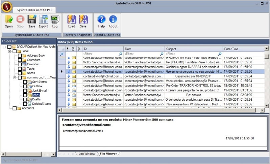Click filter row search icon at far left
This screenshot has height=164, width=270.
62,54
